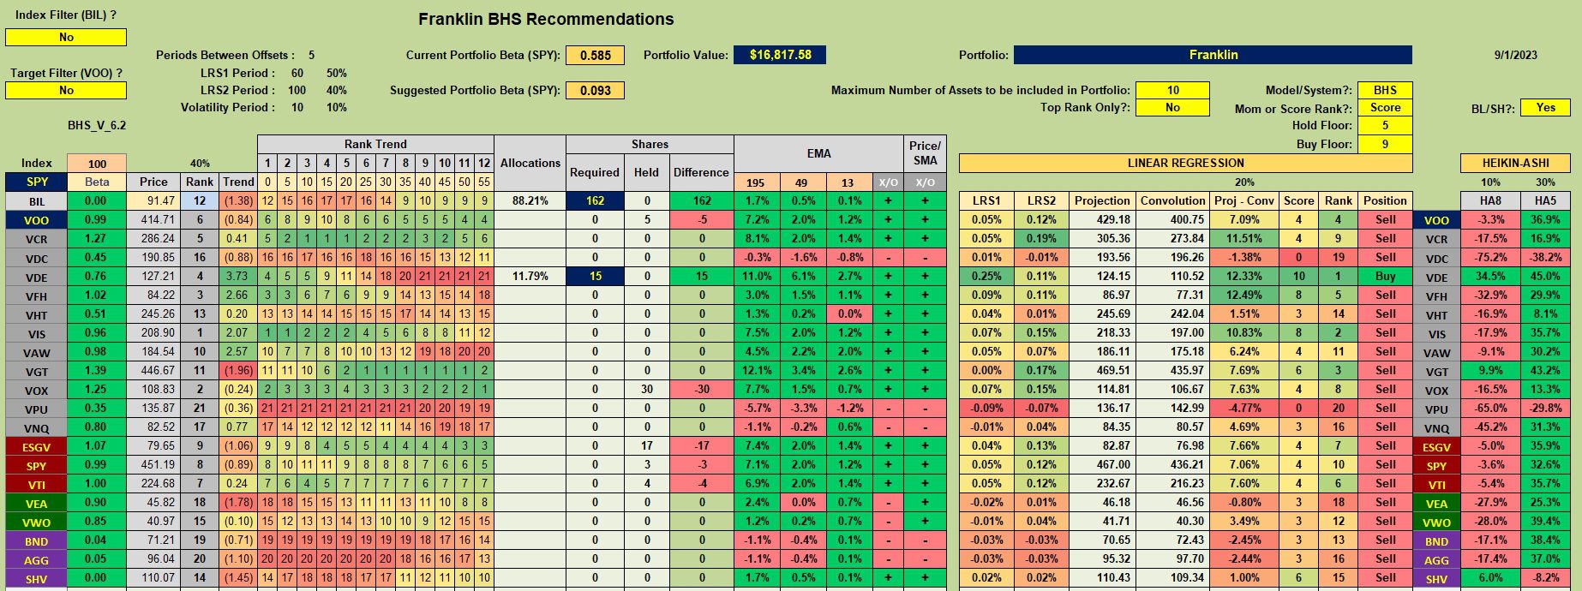Select the VOX held shares value 30
This screenshot has height=591, width=1582.
click(646, 390)
